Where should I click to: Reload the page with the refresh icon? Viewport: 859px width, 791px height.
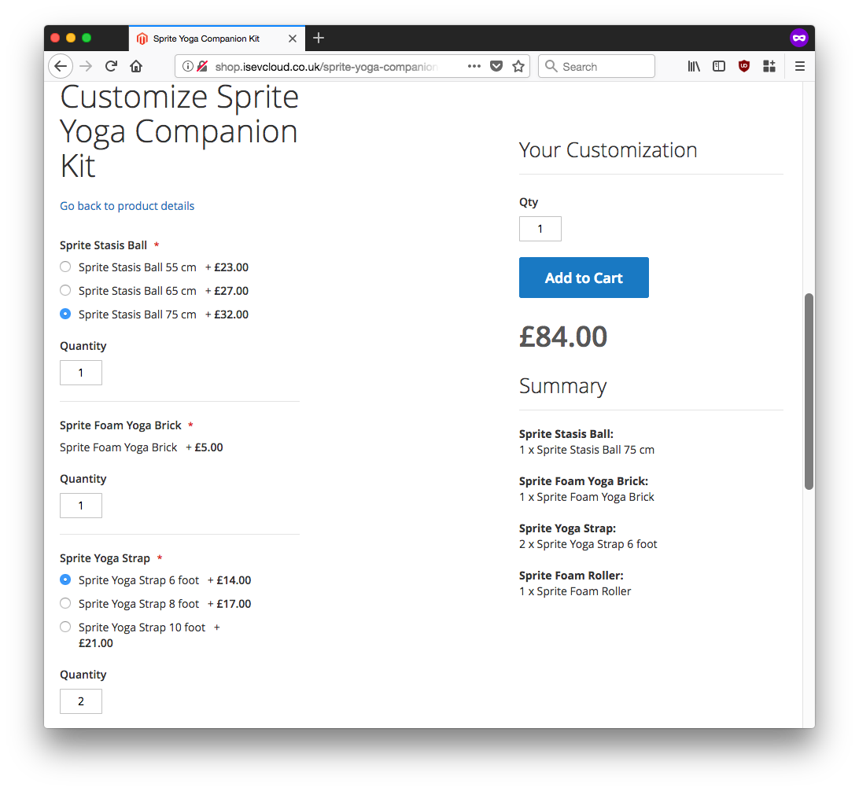pyautogui.click(x=111, y=67)
